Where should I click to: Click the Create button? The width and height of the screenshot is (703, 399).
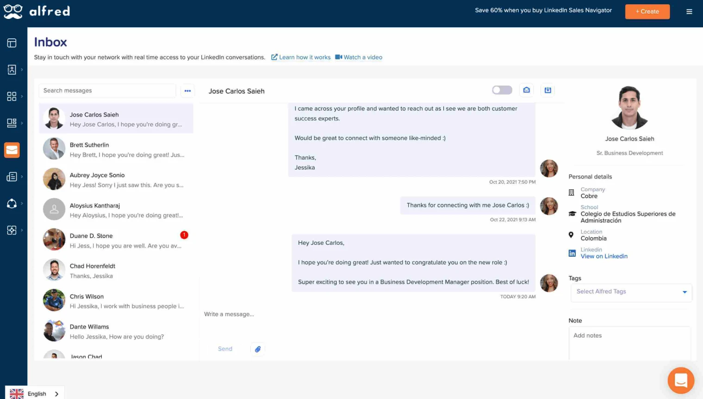647,12
